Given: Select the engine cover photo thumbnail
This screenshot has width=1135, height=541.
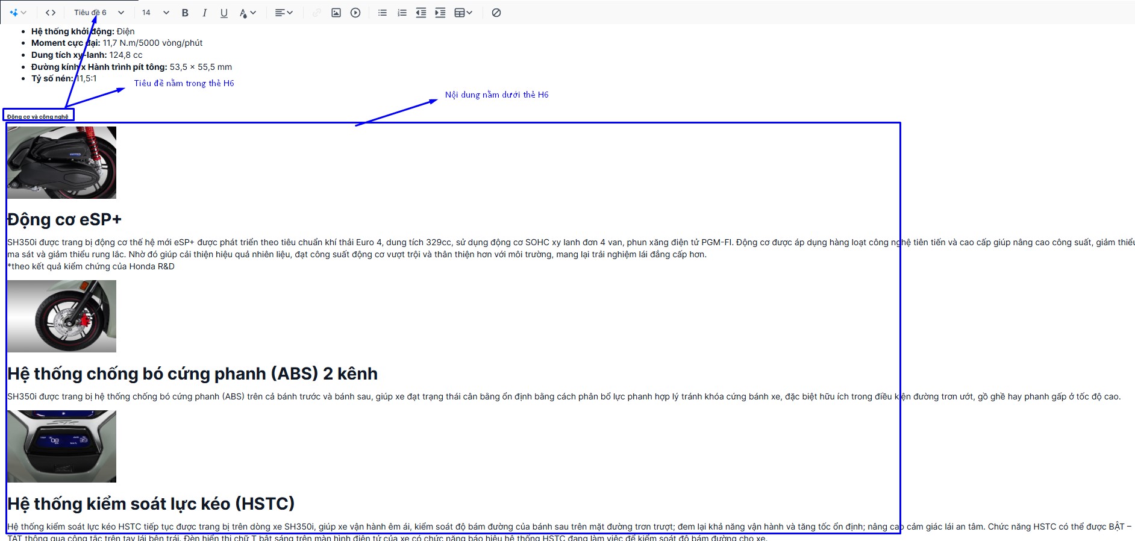Looking at the screenshot, I should pos(61,163).
